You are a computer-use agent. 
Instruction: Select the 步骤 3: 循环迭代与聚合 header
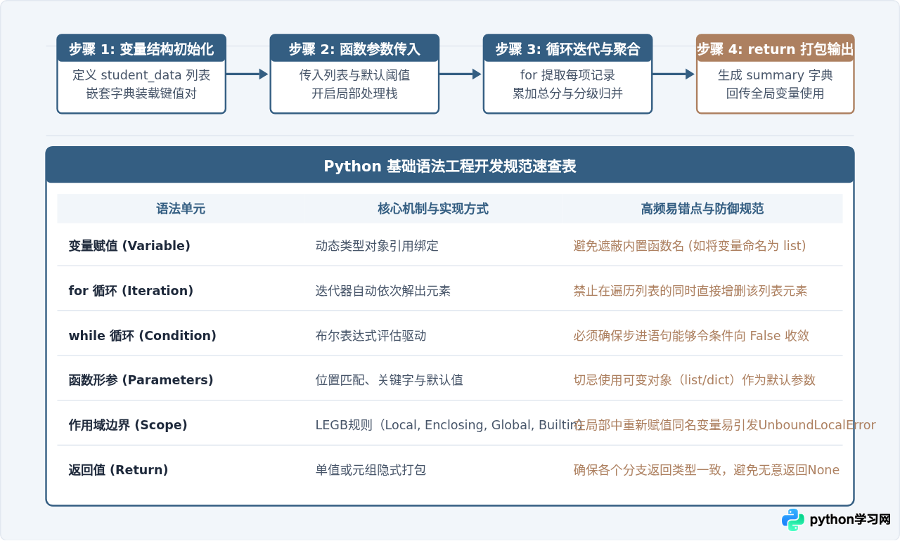[x=567, y=48]
